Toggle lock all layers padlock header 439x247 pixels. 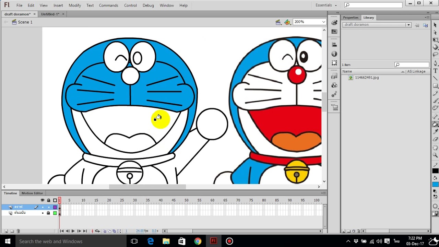[x=48, y=200]
